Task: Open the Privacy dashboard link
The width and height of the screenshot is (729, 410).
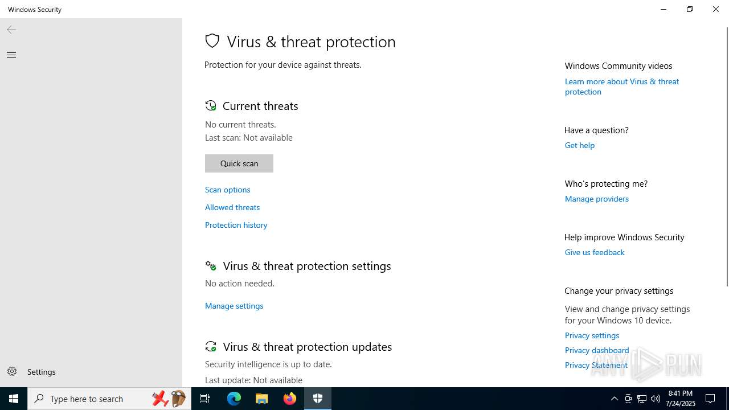Action: 597,350
